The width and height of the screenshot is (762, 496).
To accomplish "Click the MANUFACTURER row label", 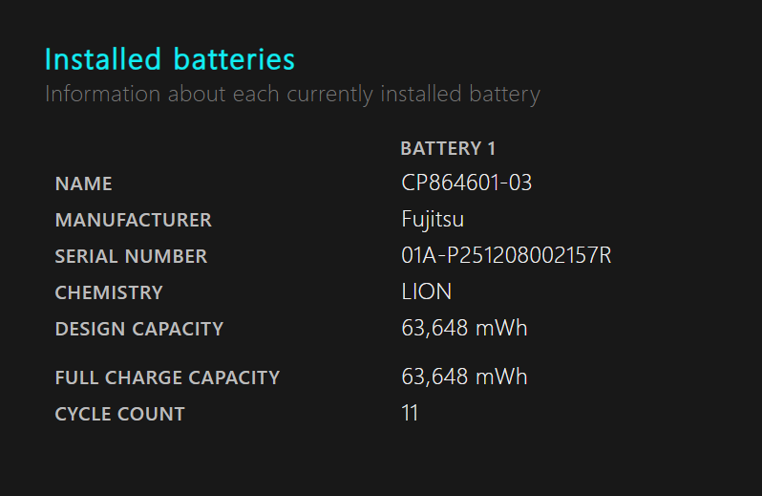I will (x=133, y=220).
